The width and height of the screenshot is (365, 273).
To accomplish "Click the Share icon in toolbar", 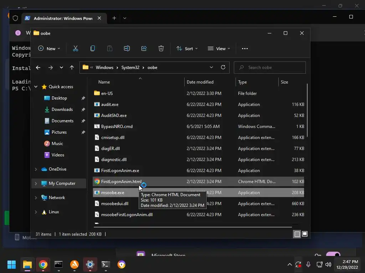I will [144, 48].
